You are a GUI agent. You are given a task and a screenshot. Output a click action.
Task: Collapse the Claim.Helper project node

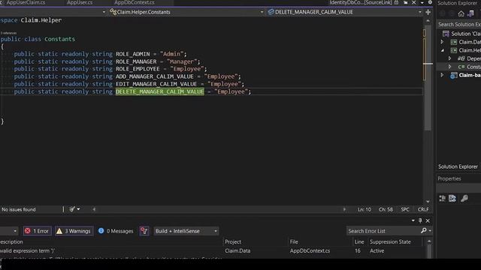coord(443,50)
